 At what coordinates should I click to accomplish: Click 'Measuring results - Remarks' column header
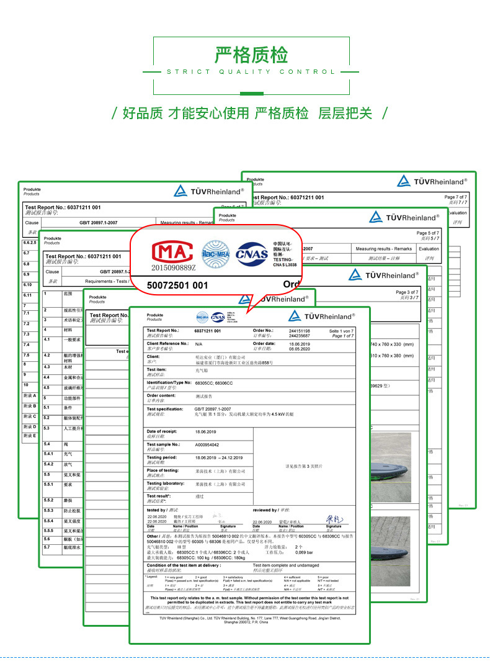click(x=384, y=249)
